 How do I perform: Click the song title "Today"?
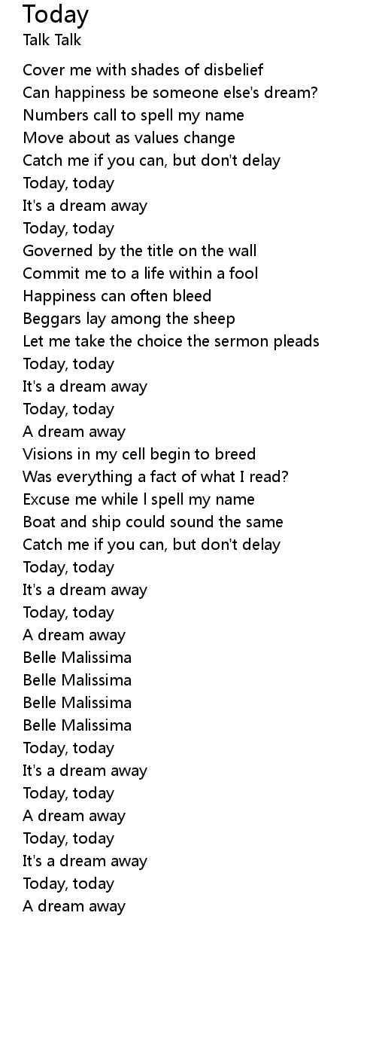56,15
